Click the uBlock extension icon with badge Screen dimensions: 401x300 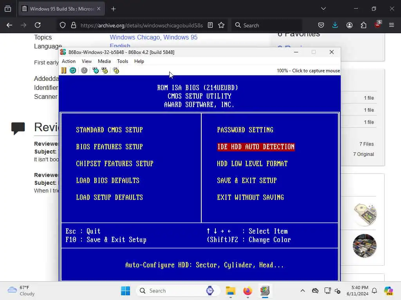coord(378,25)
